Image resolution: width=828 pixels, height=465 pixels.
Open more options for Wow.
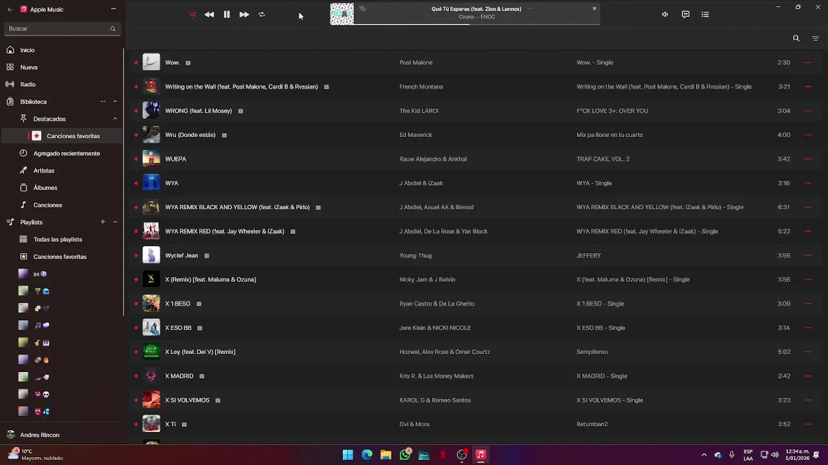coord(808,63)
